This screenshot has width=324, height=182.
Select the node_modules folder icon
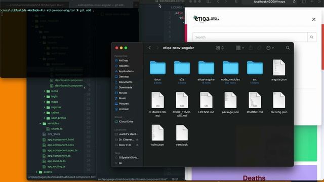tap(230, 68)
